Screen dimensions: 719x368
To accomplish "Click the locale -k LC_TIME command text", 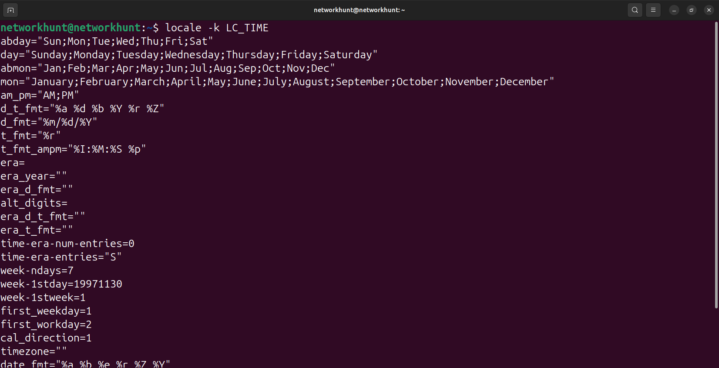I will click(217, 28).
